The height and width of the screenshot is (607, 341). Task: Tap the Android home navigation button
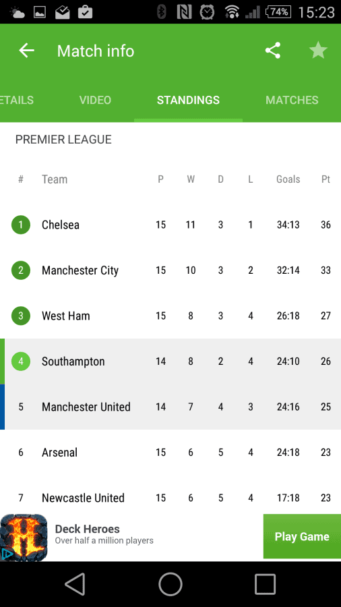click(170, 584)
